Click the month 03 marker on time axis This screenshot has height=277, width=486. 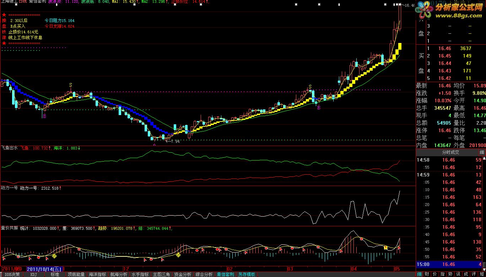(x=290, y=268)
